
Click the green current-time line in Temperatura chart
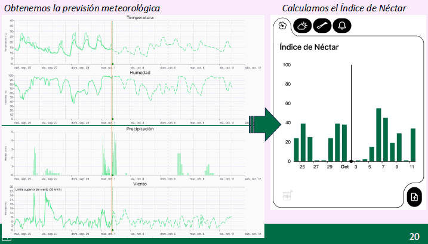click(112, 42)
